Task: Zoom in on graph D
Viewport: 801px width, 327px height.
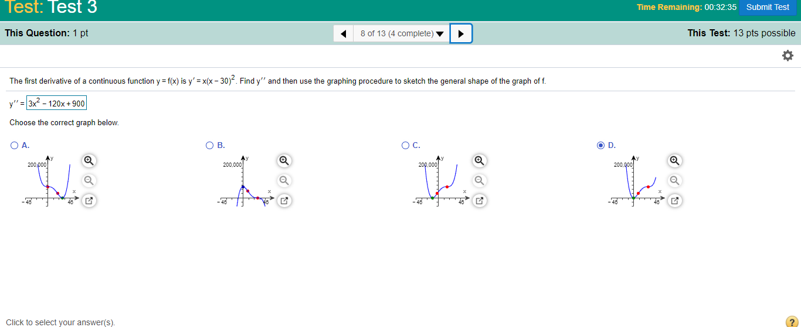Action: [x=675, y=160]
